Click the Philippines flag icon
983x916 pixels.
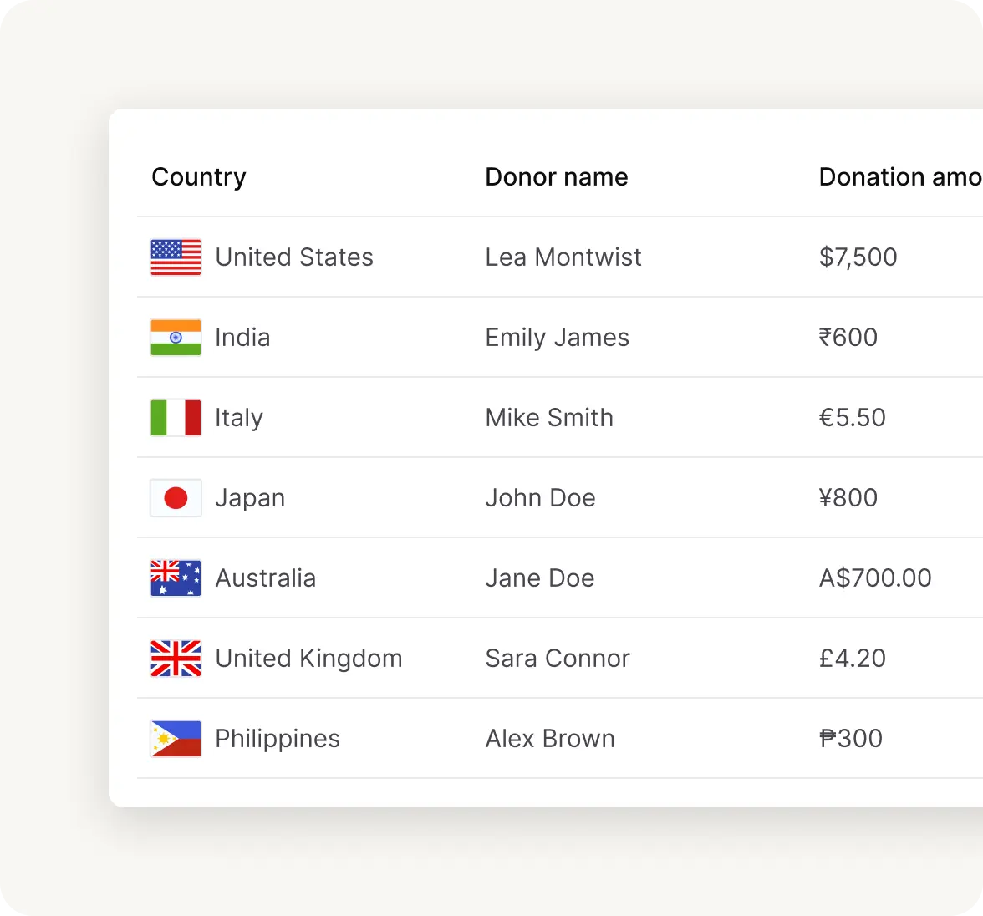[x=176, y=739]
